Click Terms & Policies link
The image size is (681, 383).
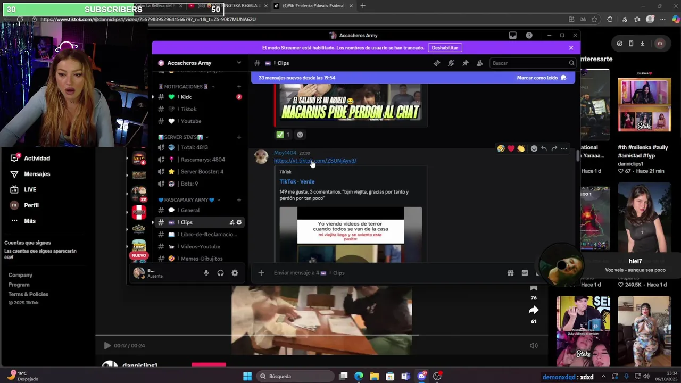[28, 294]
